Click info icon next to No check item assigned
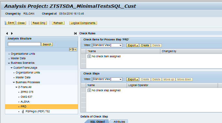This screenshot has width=222, height=123. pyautogui.click(x=89, y=56)
